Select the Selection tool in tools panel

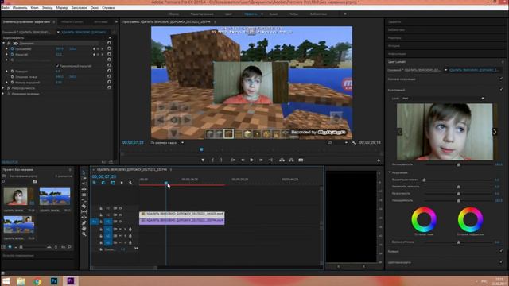click(x=84, y=172)
